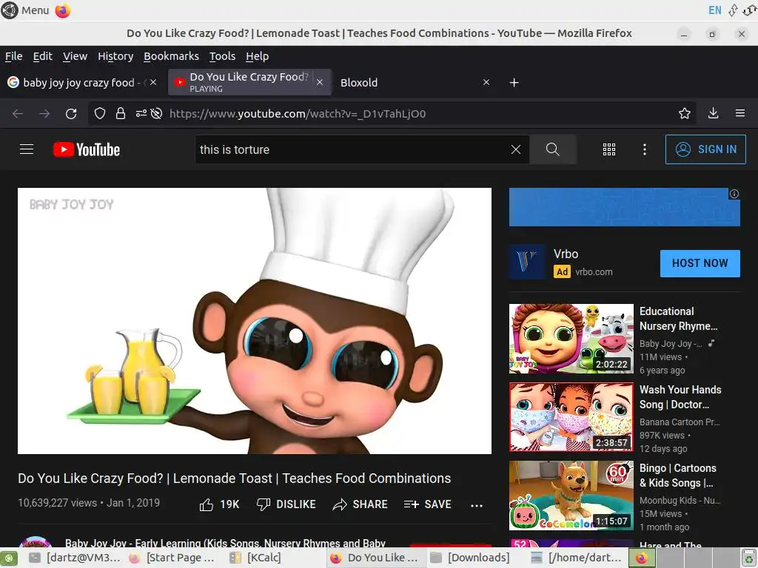The image size is (758, 568).
Task: Switch keyboard layout via EN indicator
Action: (714, 10)
